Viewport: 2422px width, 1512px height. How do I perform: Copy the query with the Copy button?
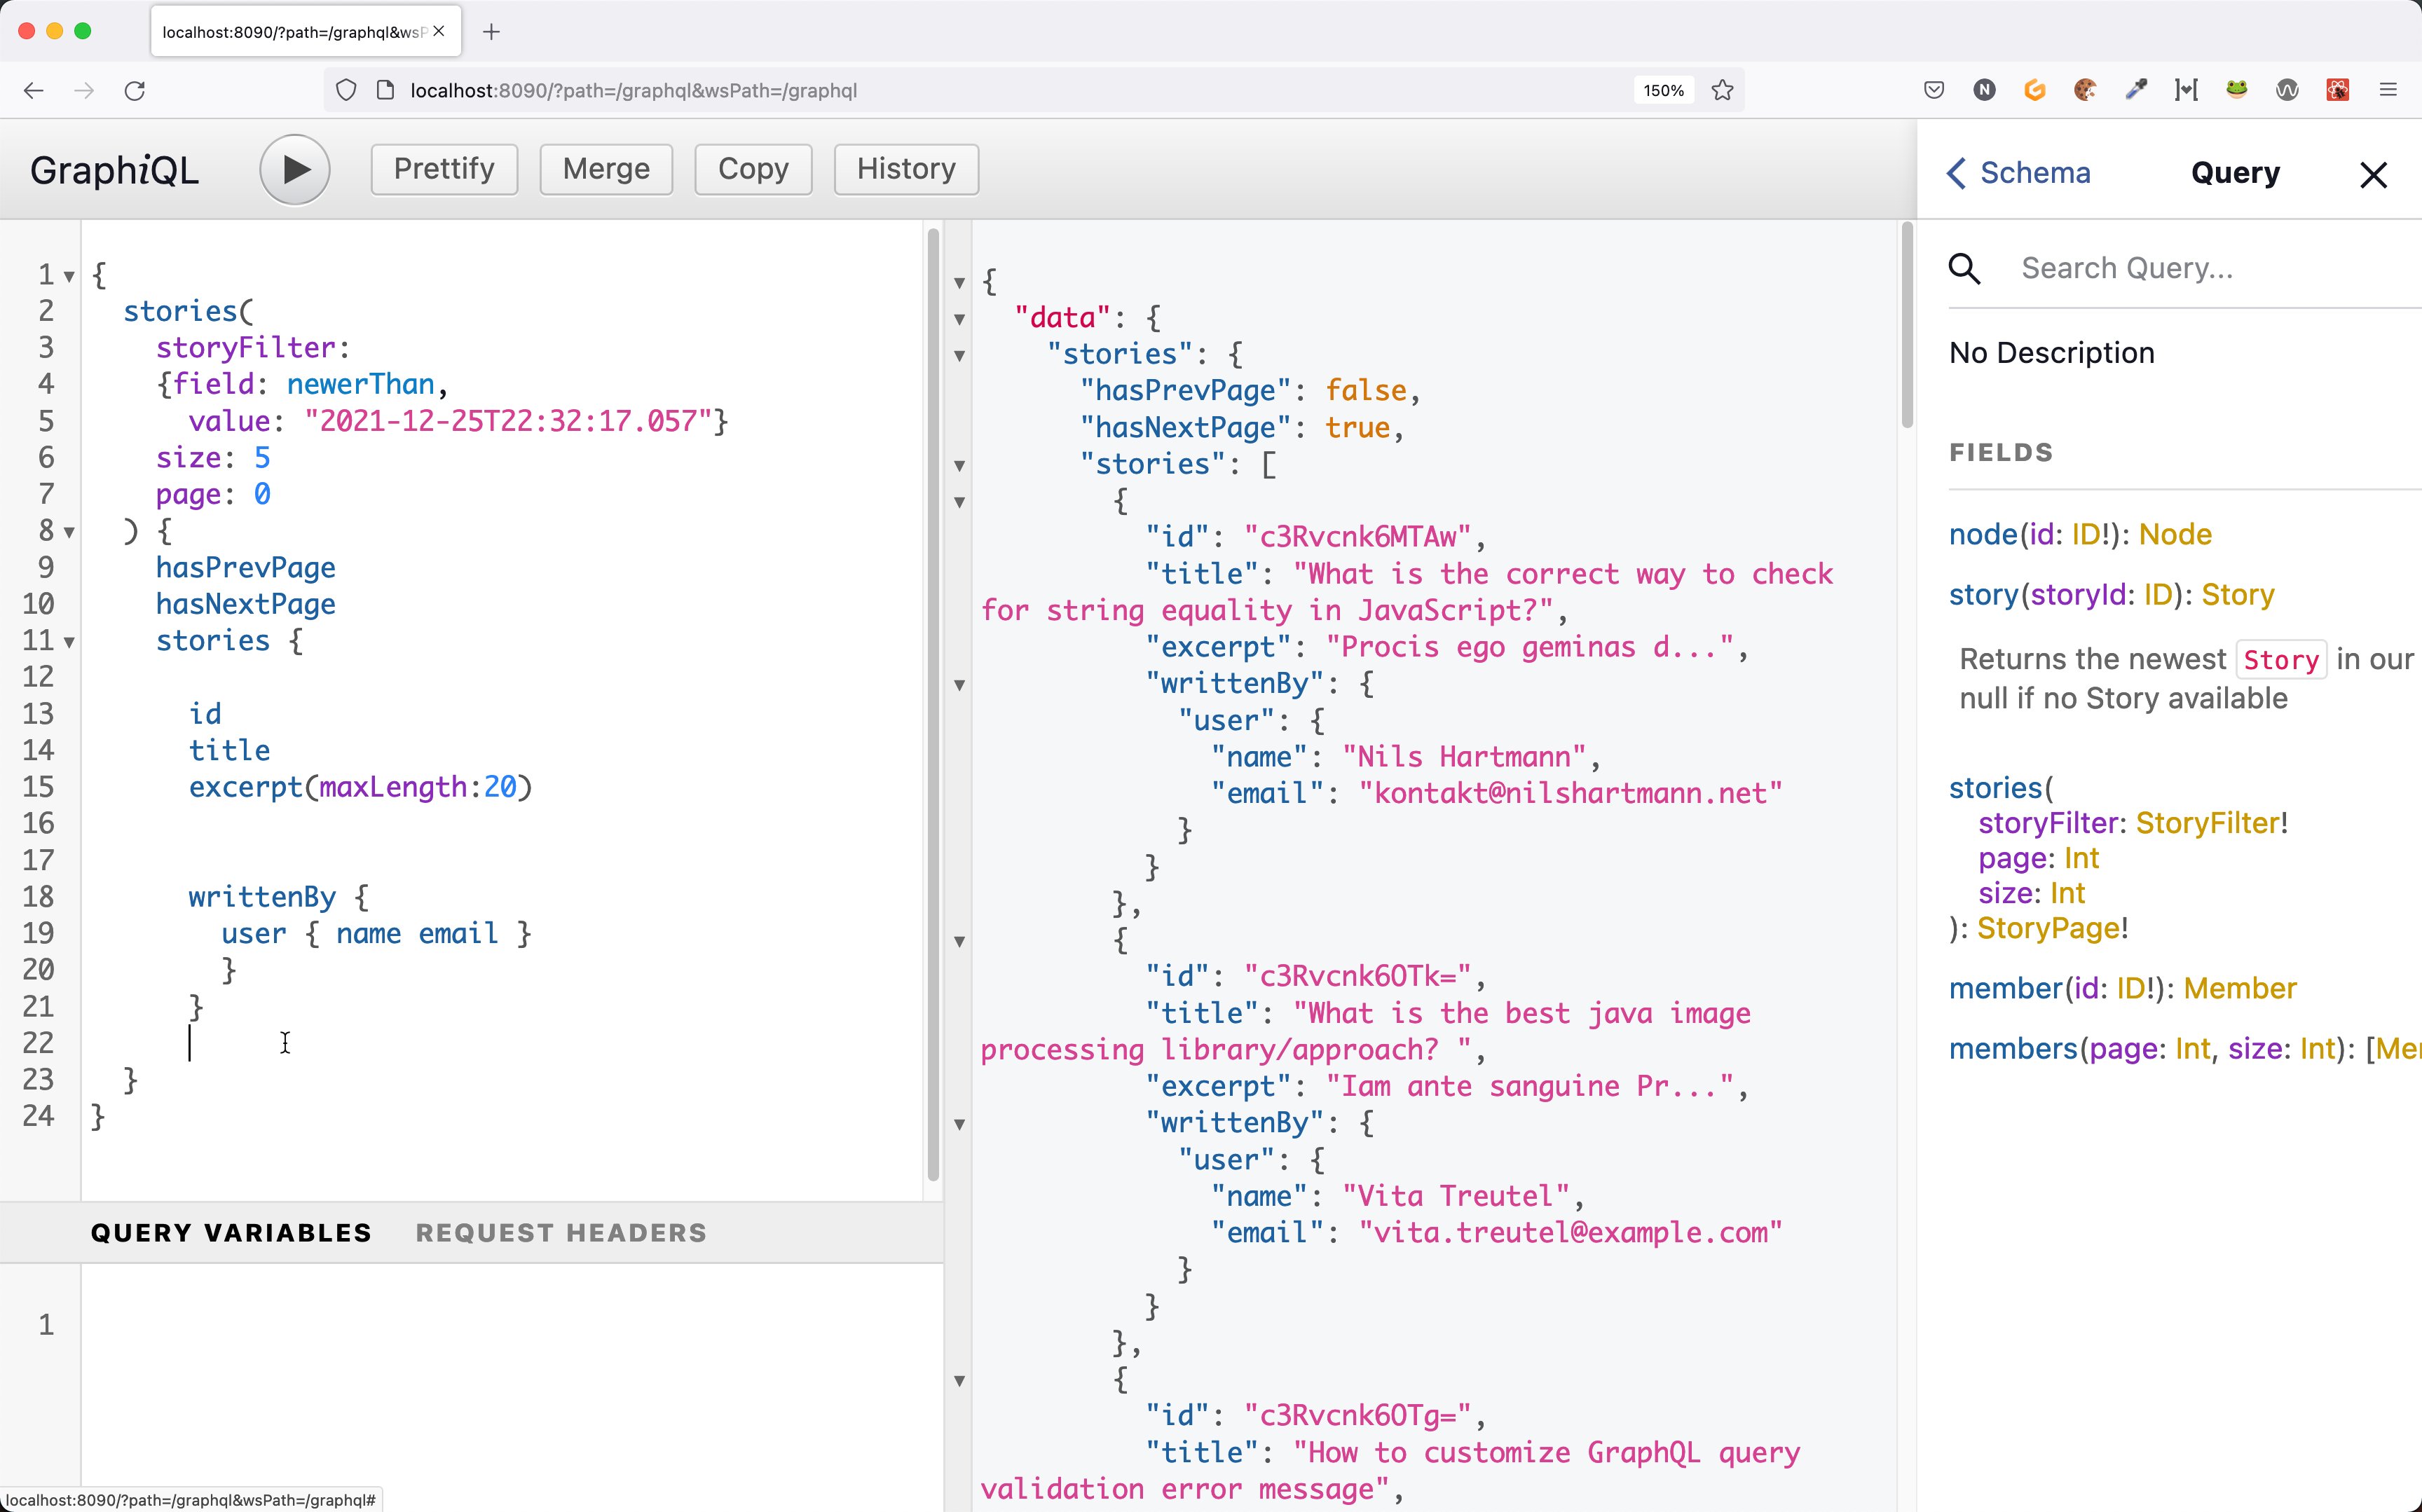(752, 169)
